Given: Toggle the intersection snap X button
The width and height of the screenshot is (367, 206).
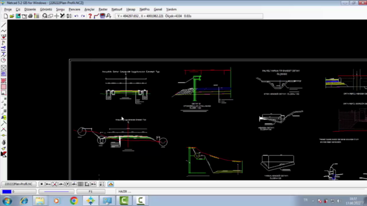Looking at the screenshot, I should 54,184.
